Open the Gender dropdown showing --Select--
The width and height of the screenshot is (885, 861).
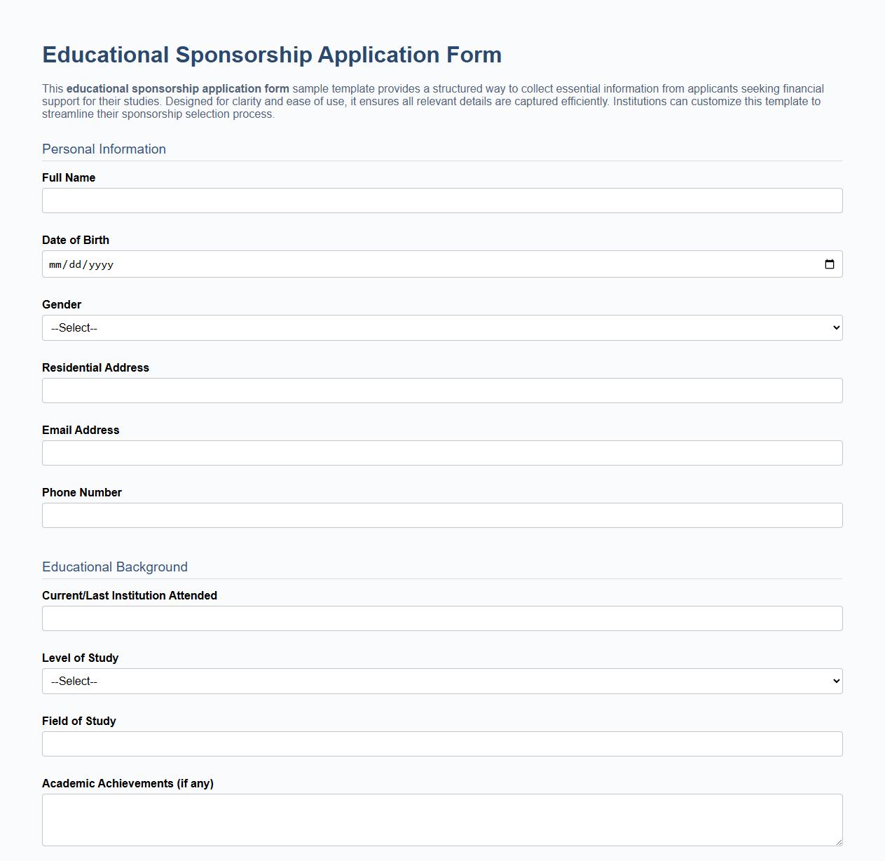point(442,327)
